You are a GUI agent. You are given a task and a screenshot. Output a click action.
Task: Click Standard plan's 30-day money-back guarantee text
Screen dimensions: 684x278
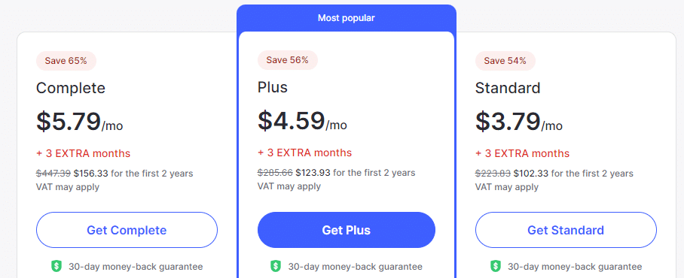point(575,267)
